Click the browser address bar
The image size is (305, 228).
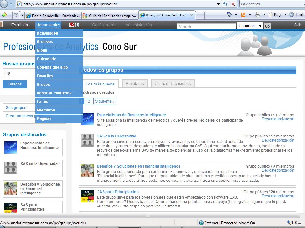117,4
